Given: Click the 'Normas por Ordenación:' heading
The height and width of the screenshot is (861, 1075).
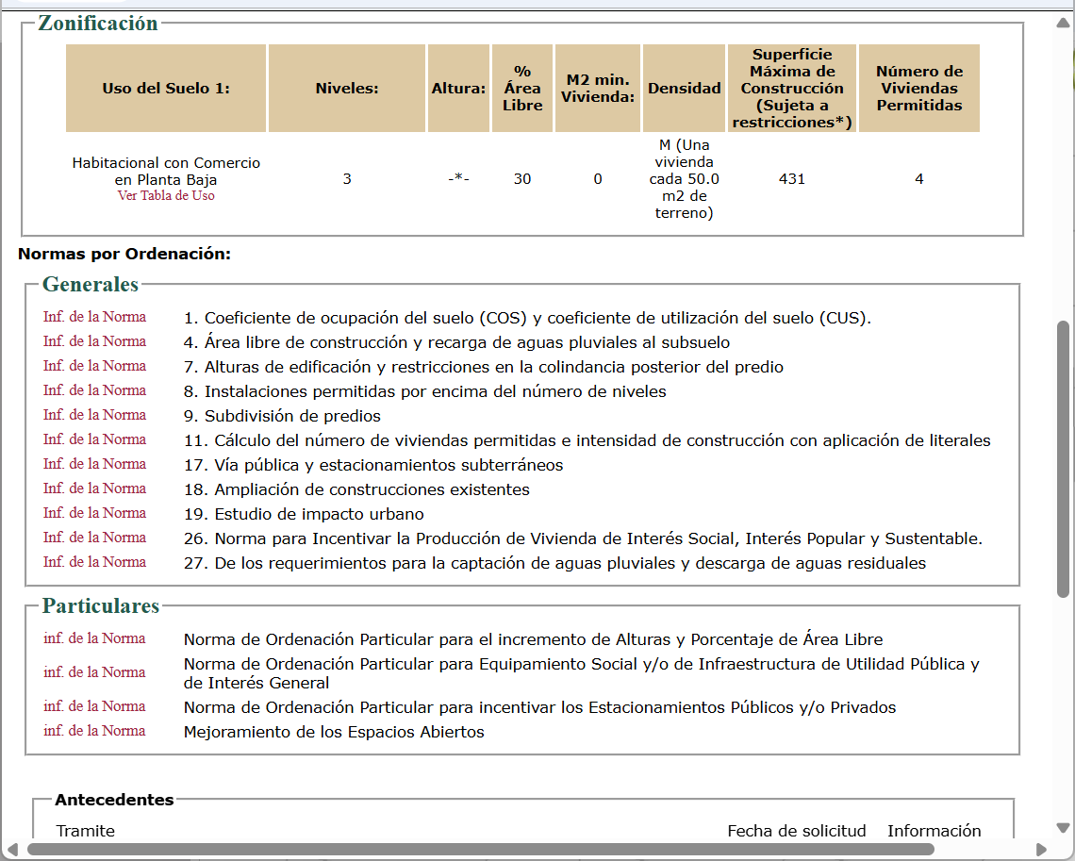Looking at the screenshot, I should [124, 254].
